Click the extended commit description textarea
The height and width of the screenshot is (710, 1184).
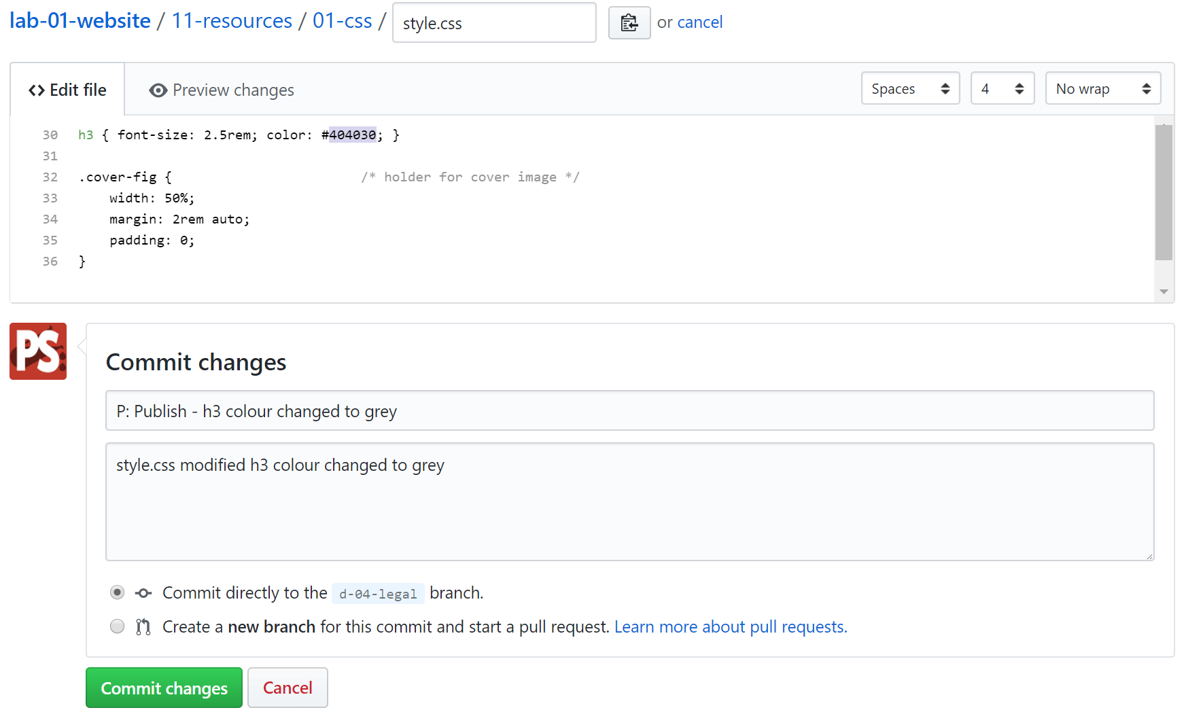click(629, 501)
